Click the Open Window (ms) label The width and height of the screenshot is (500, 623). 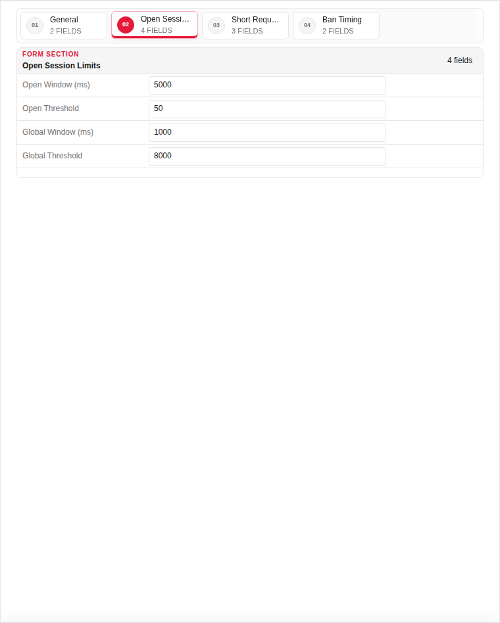pos(56,85)
